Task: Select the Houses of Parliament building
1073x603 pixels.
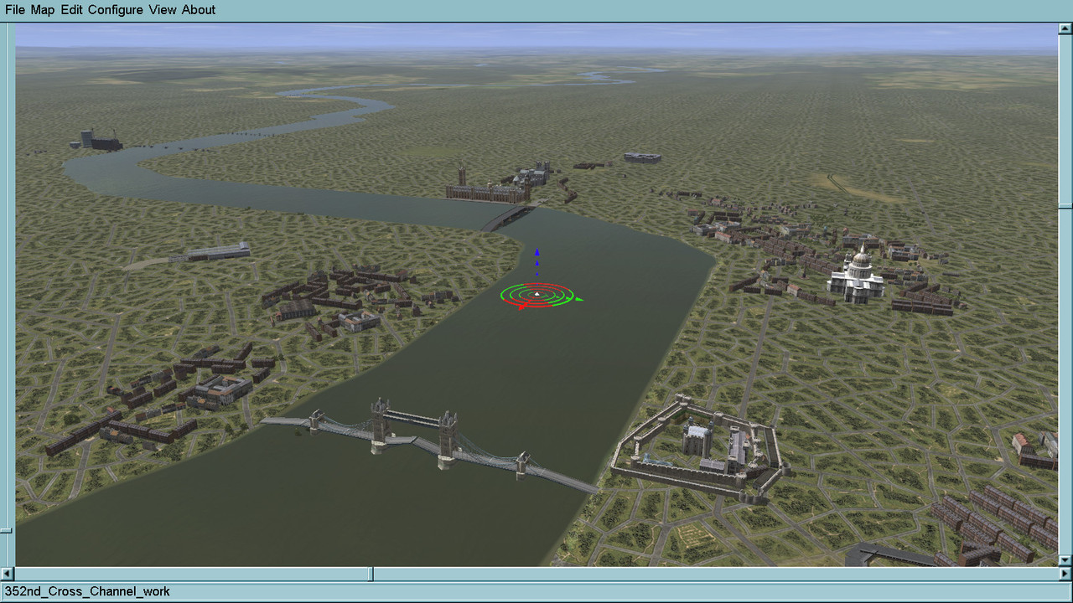Action: click(x=486, y=188)
